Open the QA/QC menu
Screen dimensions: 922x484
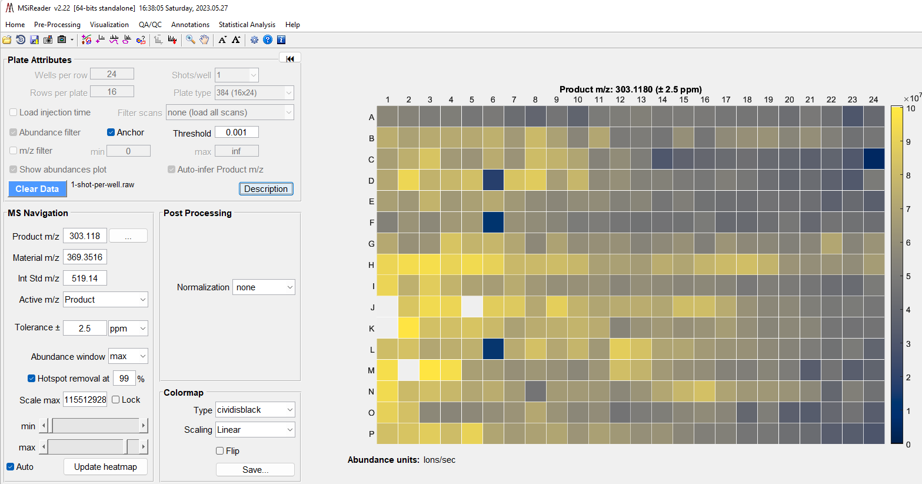(150, 25)
